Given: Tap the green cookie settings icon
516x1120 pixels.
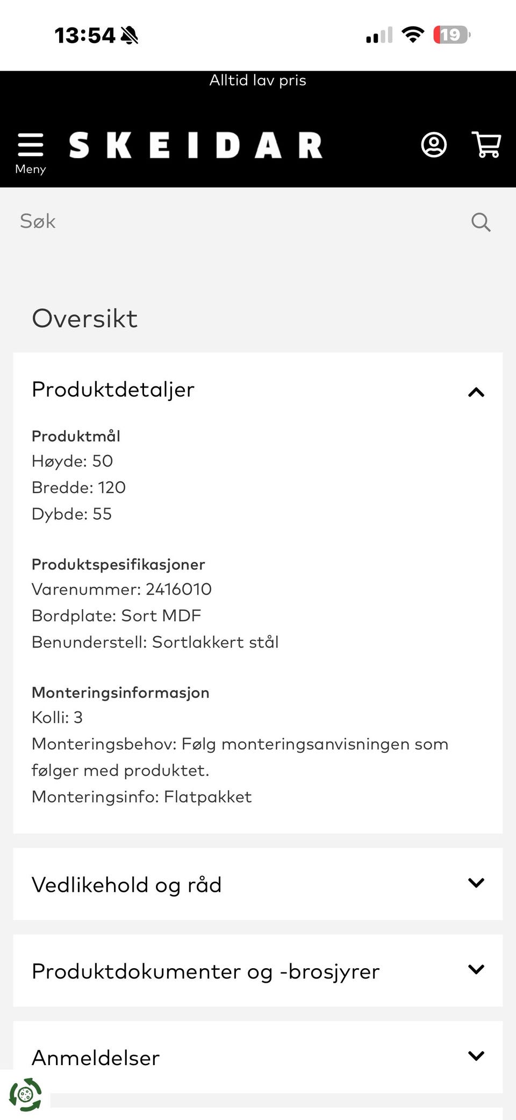Looking at the screenshot, I should pos(25,1095).
